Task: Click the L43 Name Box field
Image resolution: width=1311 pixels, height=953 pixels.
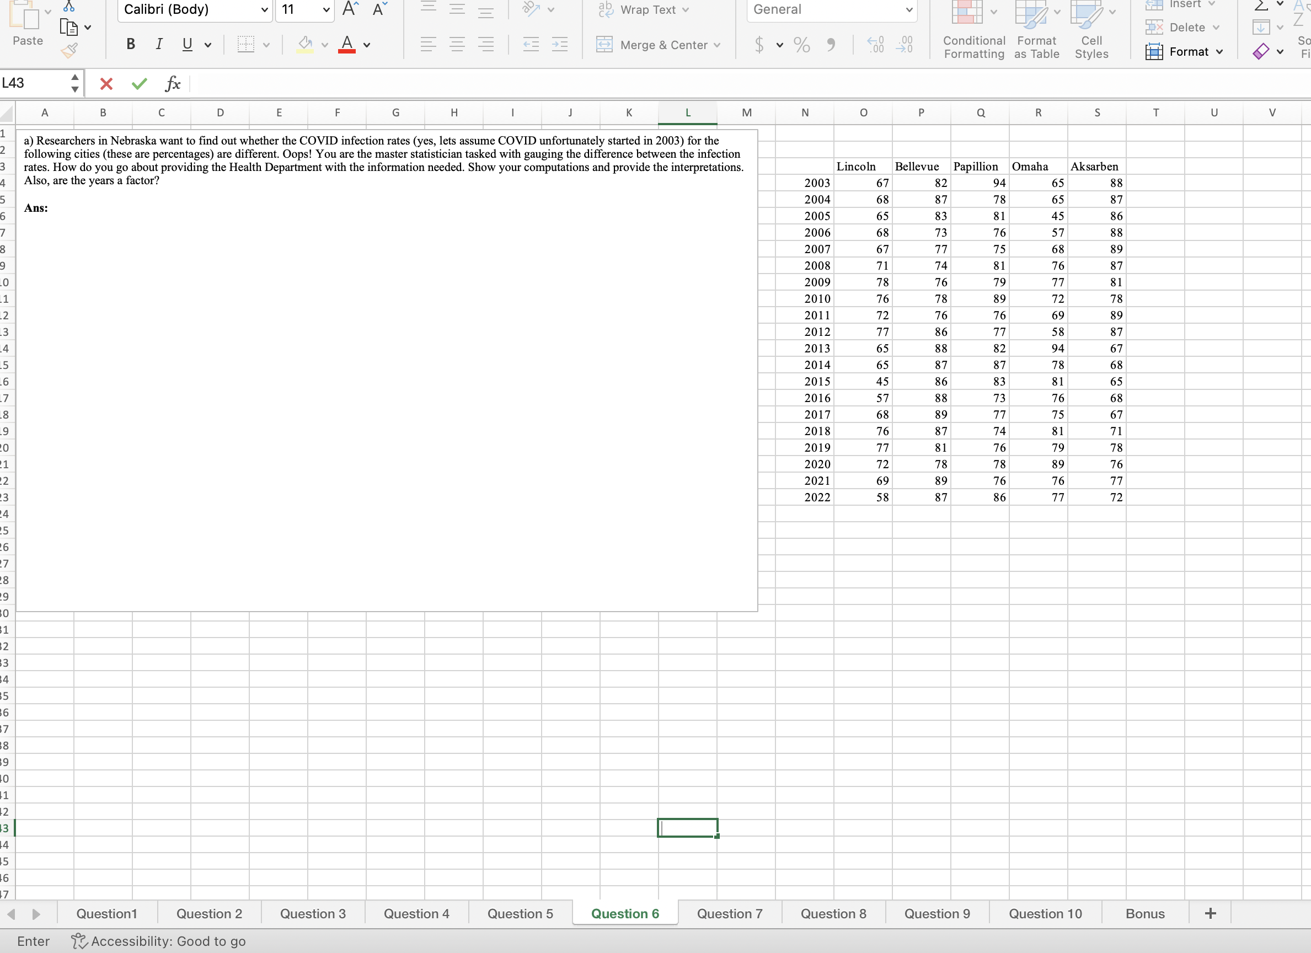Action: pyautogui.click(x=34, y=83)
